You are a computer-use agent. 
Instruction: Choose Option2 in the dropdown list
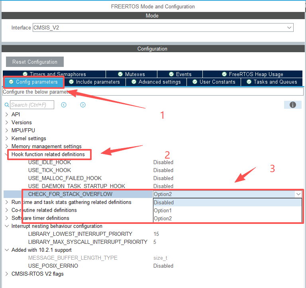[228, 219]
